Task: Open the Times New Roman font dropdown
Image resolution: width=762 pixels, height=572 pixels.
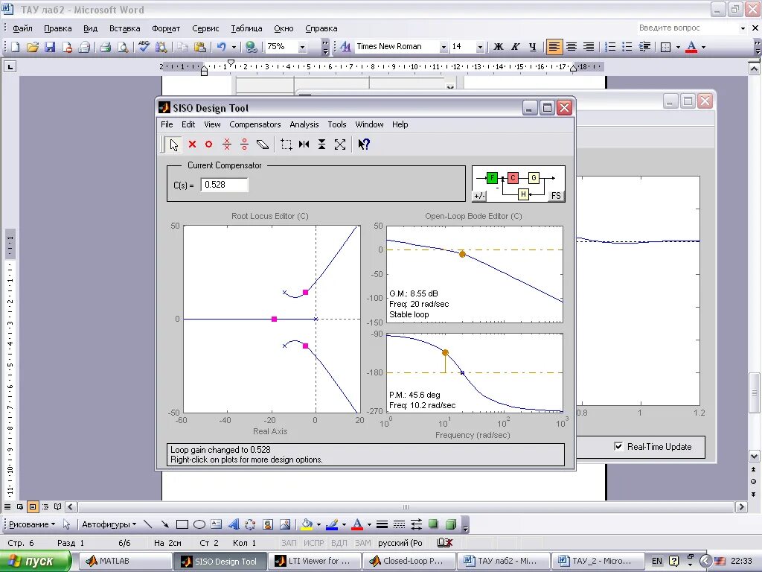Action: (444, 47)
